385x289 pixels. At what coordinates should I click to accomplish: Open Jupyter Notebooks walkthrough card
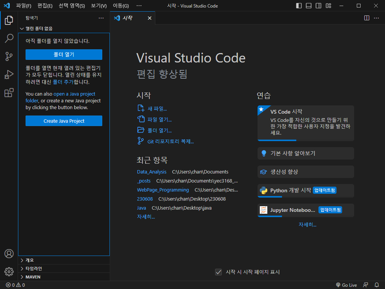click(x=306, y=210)
